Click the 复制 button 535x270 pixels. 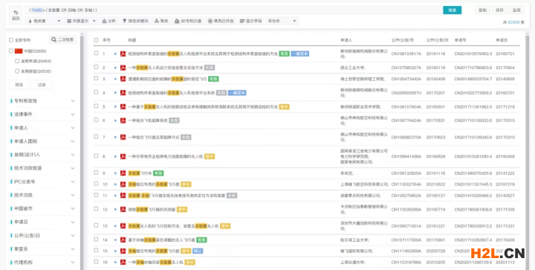482,10
